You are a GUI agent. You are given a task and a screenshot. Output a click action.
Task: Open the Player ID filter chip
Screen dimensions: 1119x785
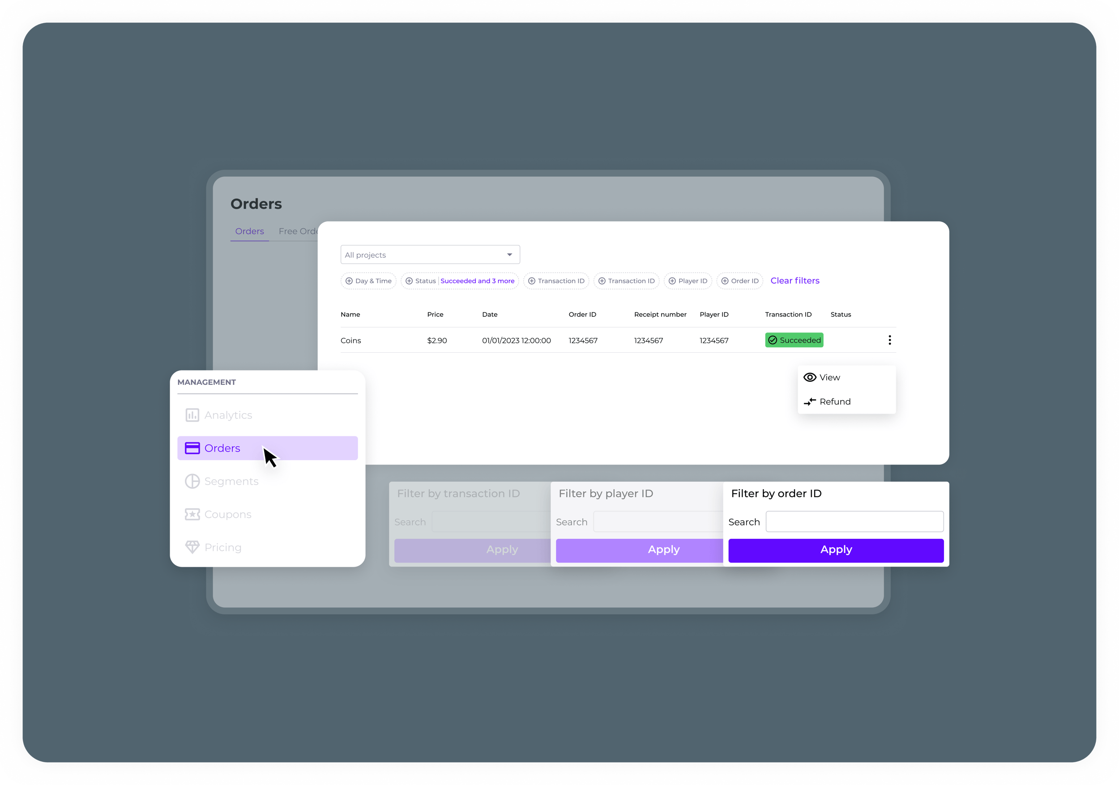pos(688,281)
